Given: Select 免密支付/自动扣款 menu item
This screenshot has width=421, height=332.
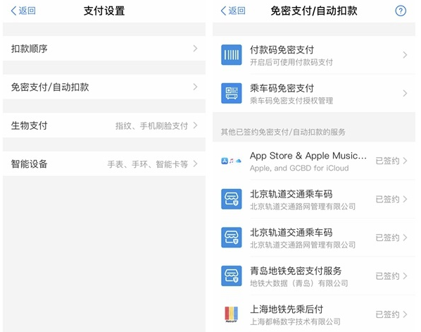Looking at the screenshot, I should (x=104, y=87).
